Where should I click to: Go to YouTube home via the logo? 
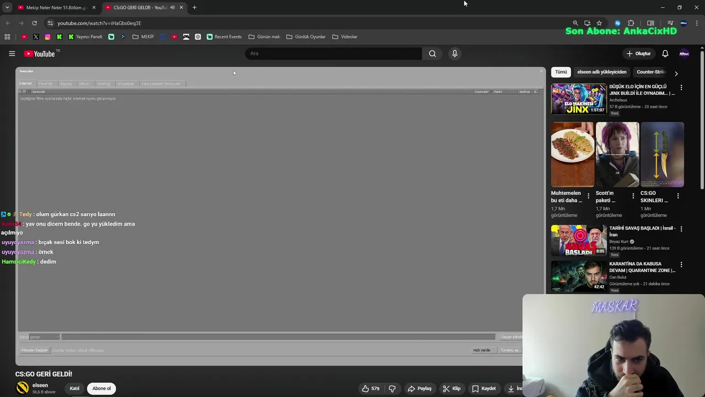39,53
